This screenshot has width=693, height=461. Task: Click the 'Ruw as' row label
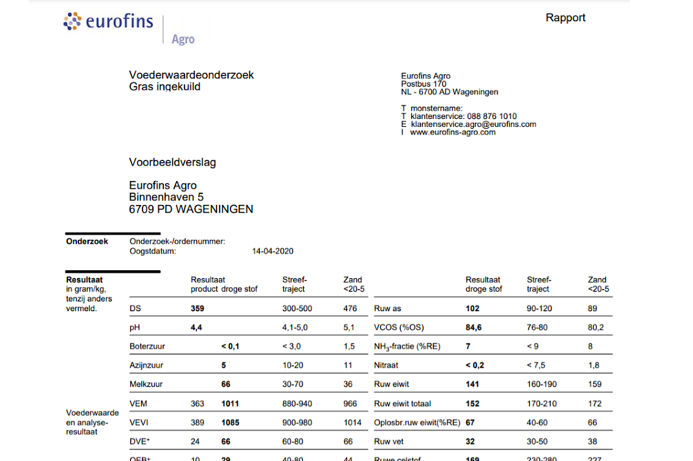click(x=387, y=308)
